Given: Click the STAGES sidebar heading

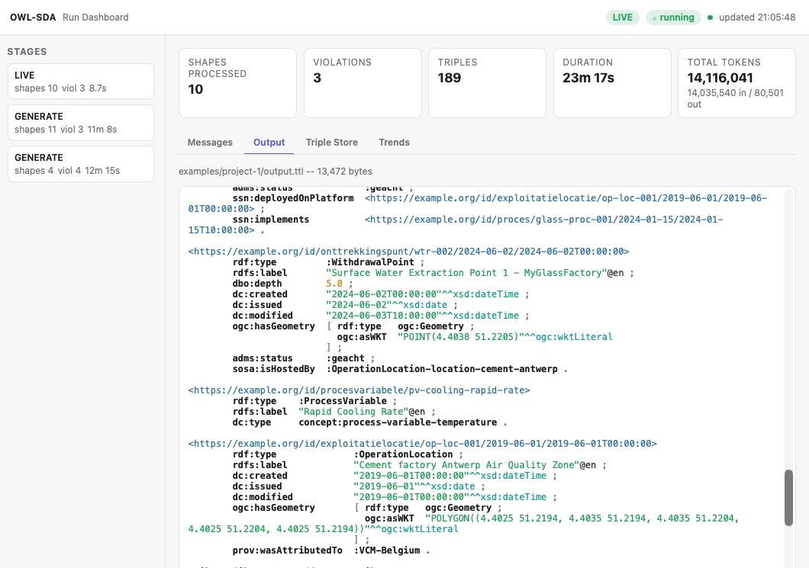Looking at the screenshot, I should click(27, 52).
